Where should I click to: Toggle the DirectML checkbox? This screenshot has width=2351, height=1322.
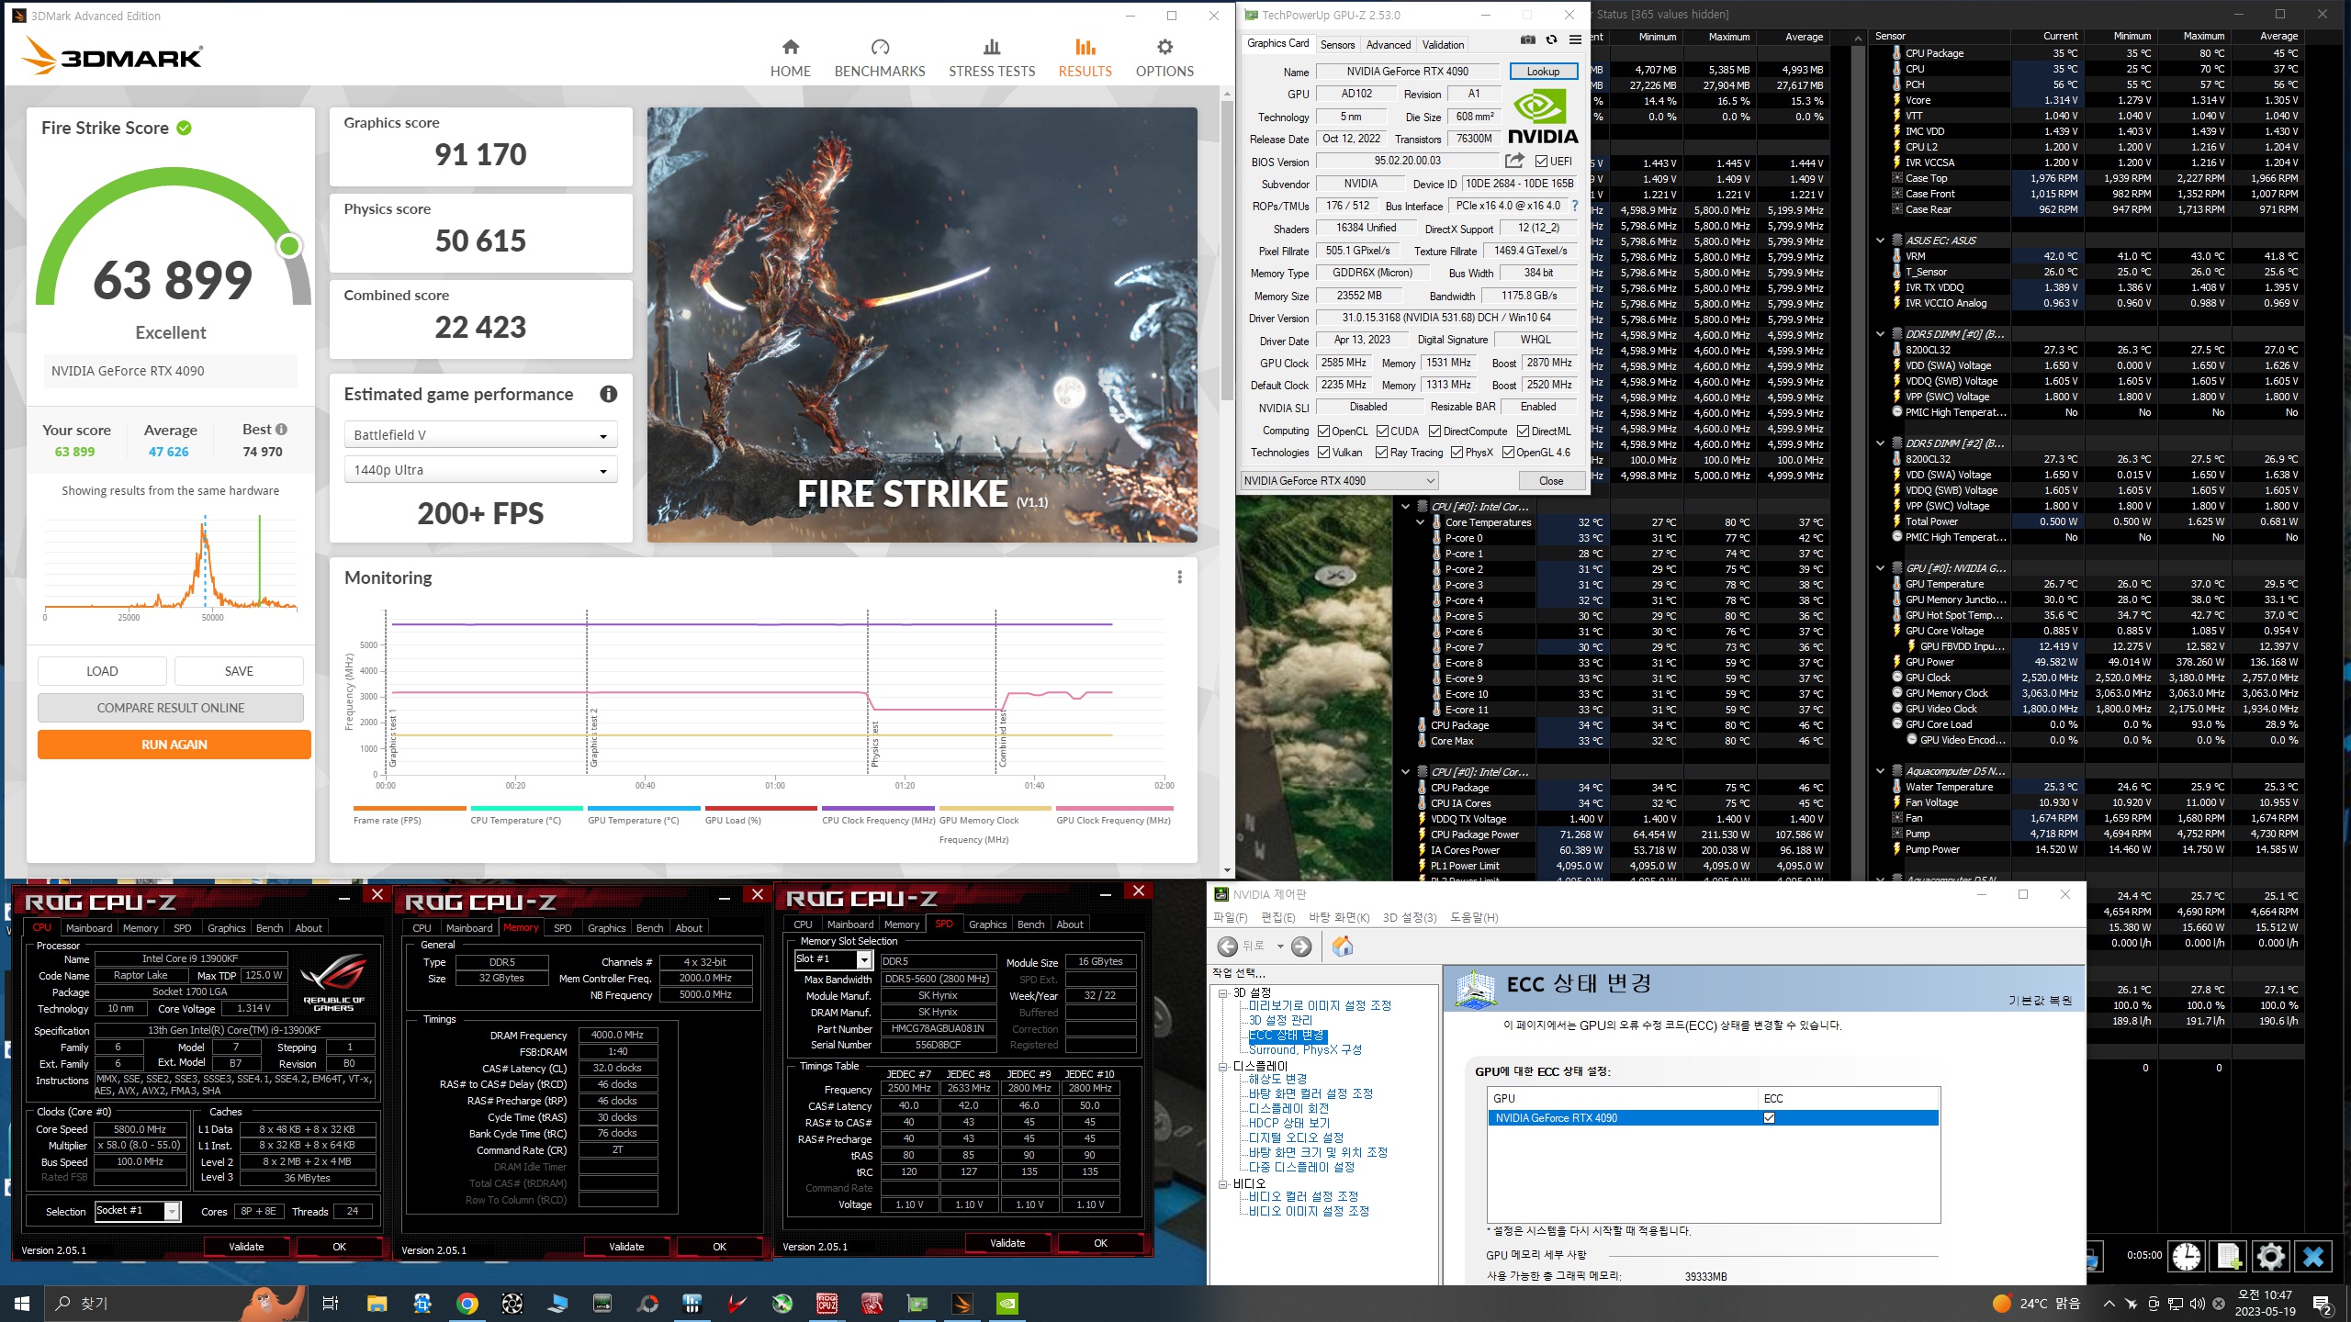[1523, 431]
